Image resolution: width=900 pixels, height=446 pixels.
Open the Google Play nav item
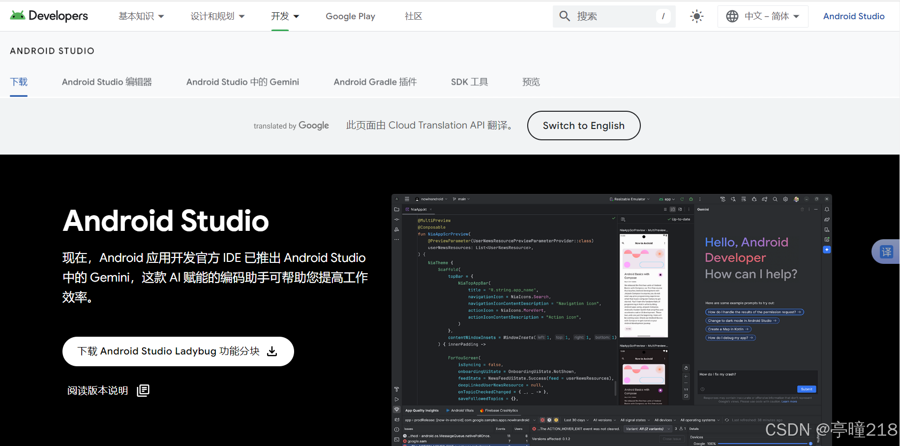coord(350,16)
